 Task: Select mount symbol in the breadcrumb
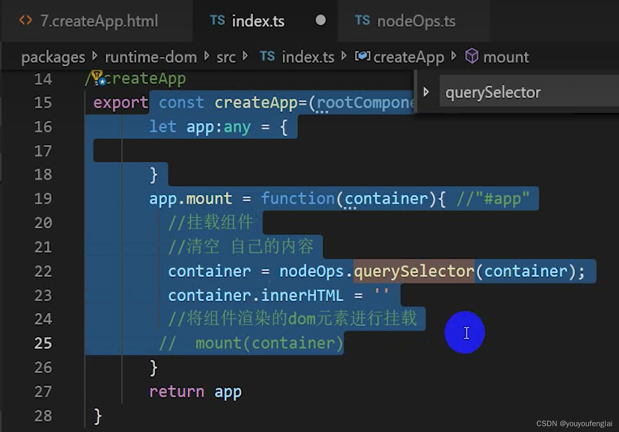(506, 57)
